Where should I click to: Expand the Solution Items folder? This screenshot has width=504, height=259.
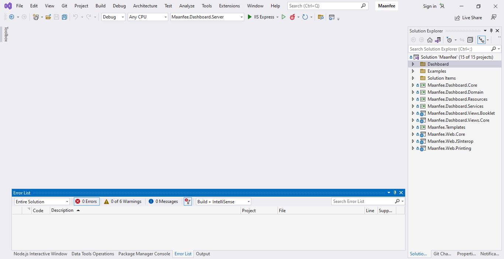tap(413, 78)
